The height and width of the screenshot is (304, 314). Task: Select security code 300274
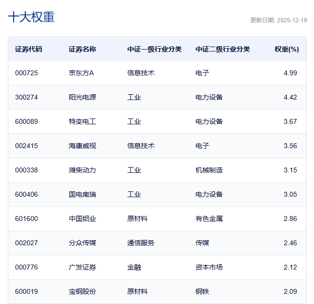26,97
